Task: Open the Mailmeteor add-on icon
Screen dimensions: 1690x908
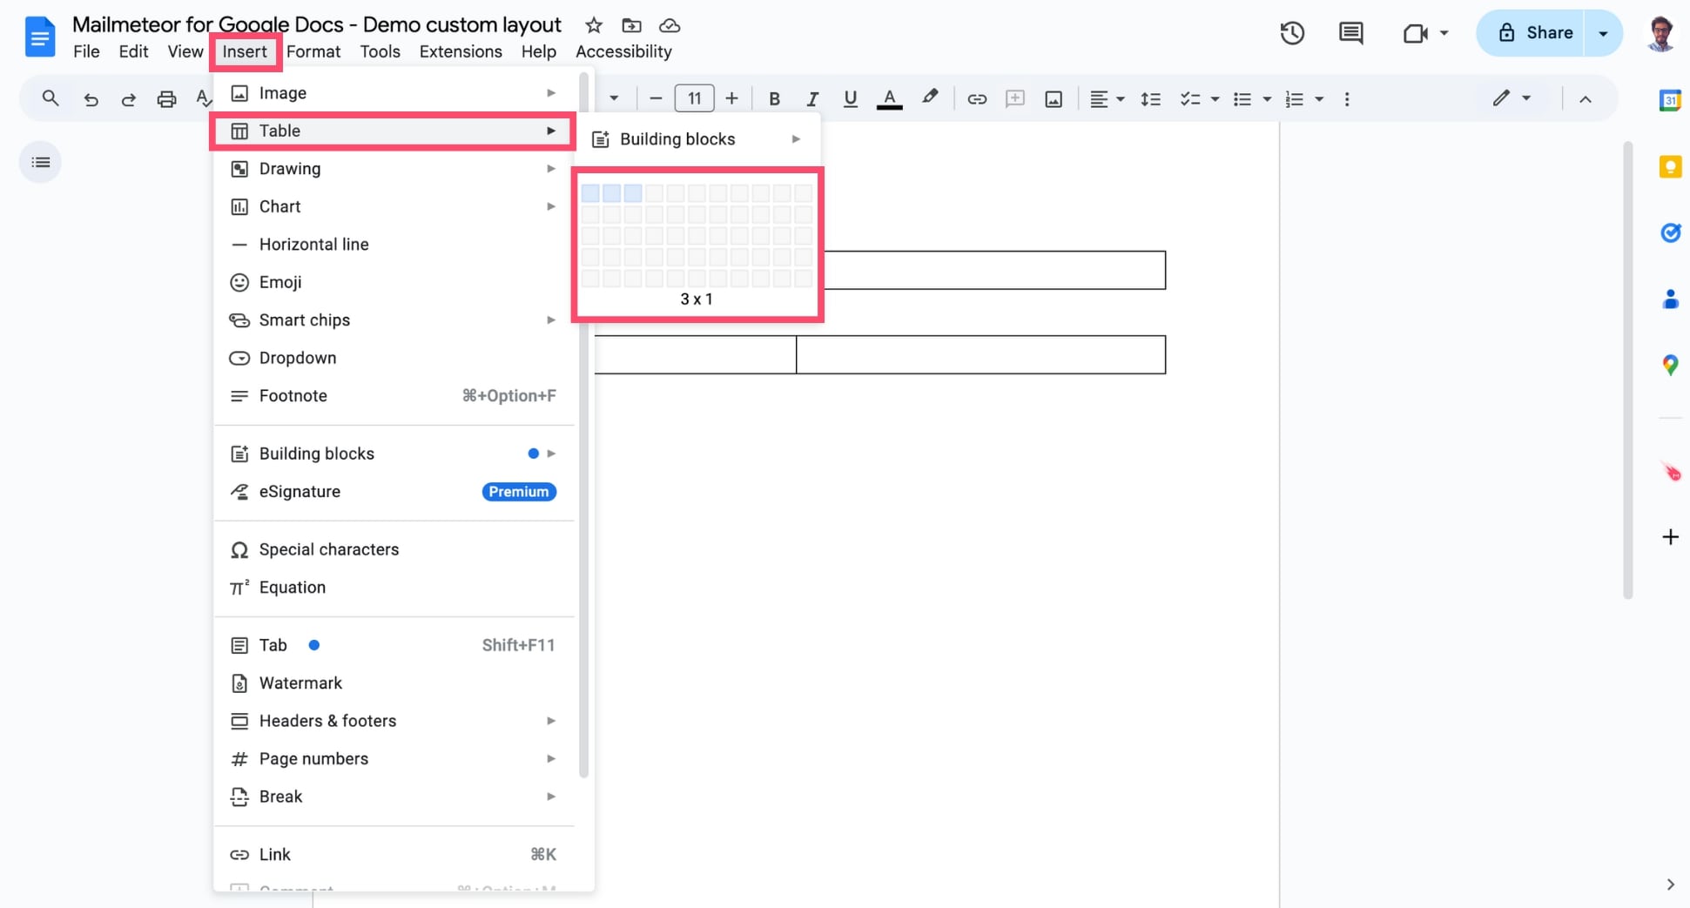Action: pyautogui.click(x=1672, y=472)
